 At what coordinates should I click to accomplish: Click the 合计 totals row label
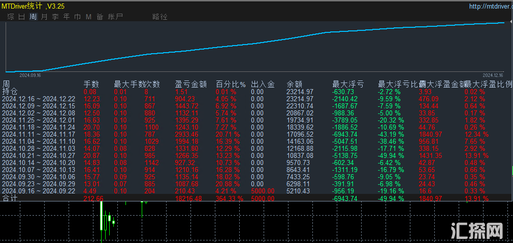(10, 198)
